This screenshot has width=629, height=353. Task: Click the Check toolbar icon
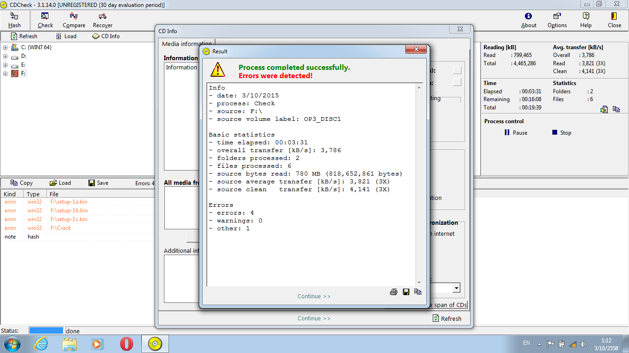[45, 20]
